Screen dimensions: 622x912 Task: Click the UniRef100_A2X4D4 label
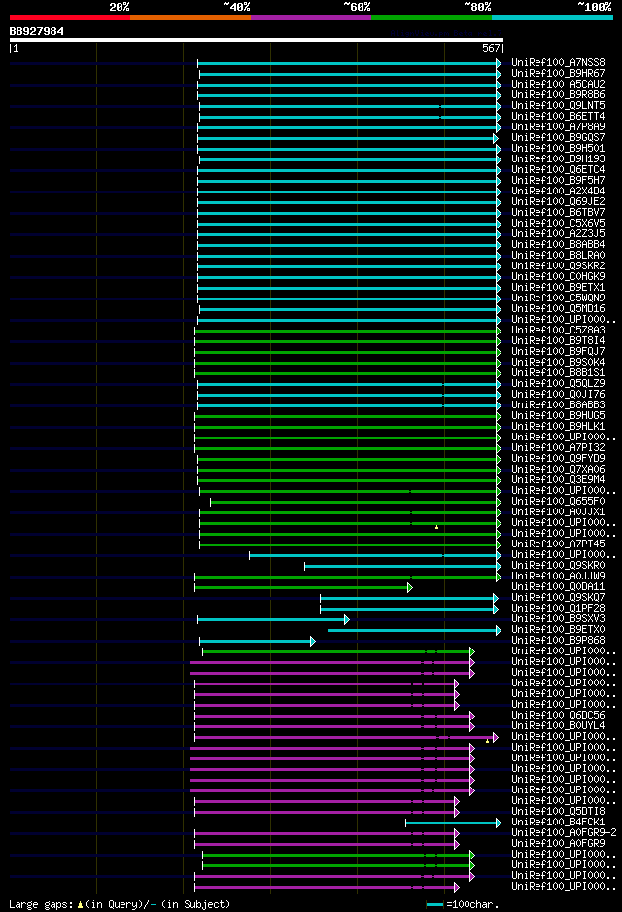(558, 191)
